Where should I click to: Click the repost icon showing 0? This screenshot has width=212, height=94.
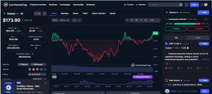(188, 68)
